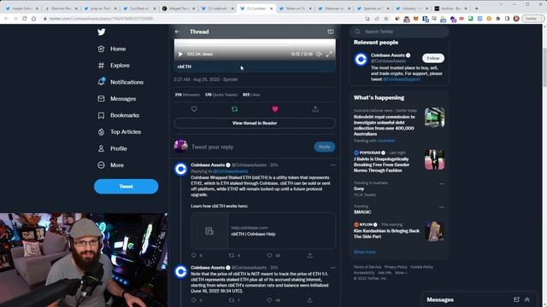
Task: Bookmark this page with the star icon
Action: pyautogui.click(x=385, y=19)
